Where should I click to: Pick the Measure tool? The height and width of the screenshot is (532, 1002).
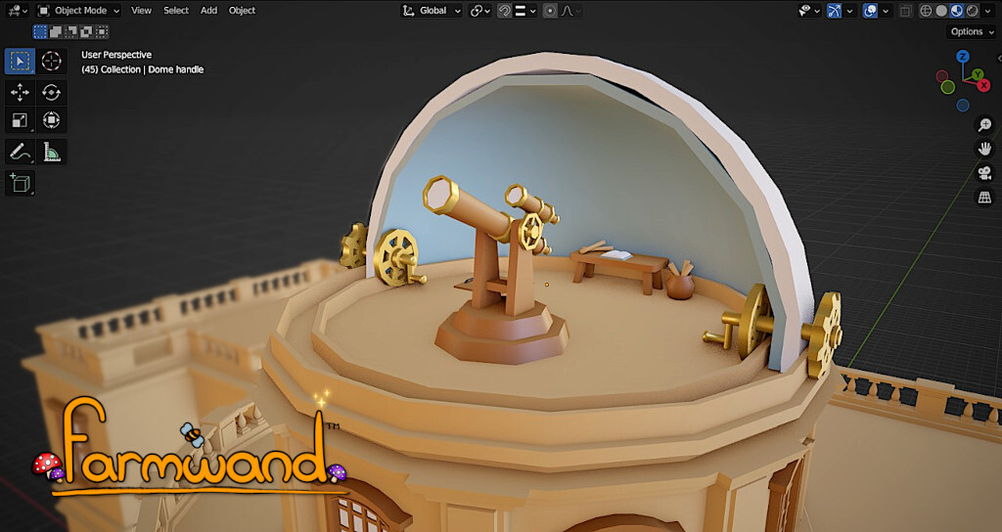tap(51, 152)
